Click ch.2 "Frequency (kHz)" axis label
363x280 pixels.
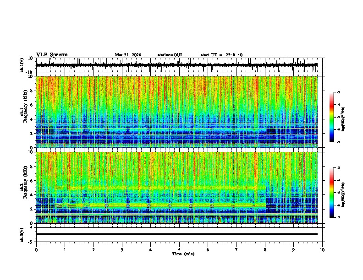click(25, 182)
